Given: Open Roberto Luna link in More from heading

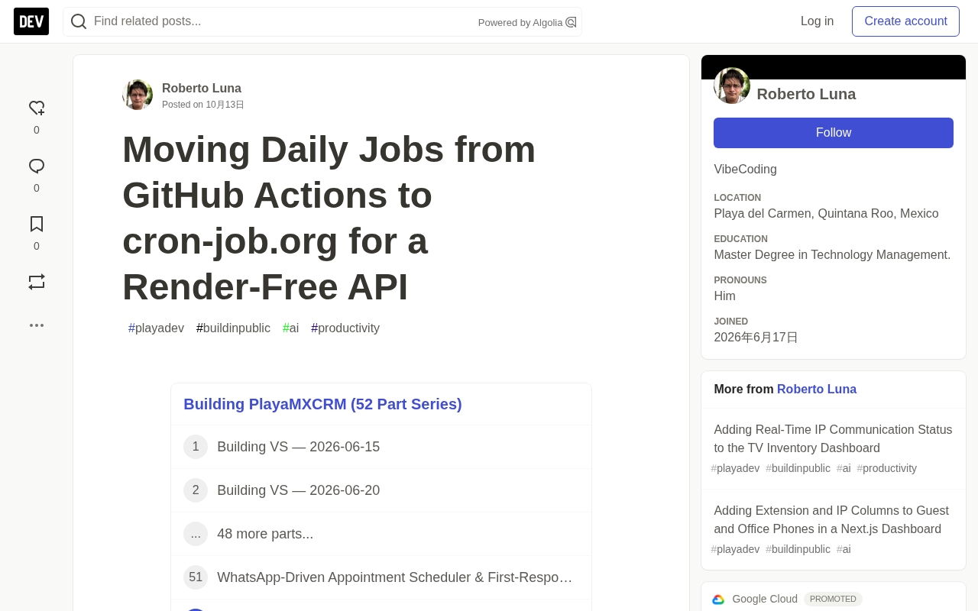Looking at the screenshot, I should pos(817,390).
